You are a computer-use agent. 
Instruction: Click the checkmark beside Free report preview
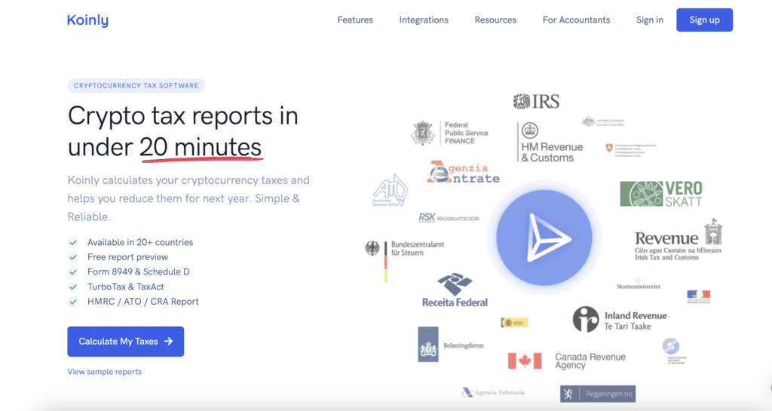(73, 257)
